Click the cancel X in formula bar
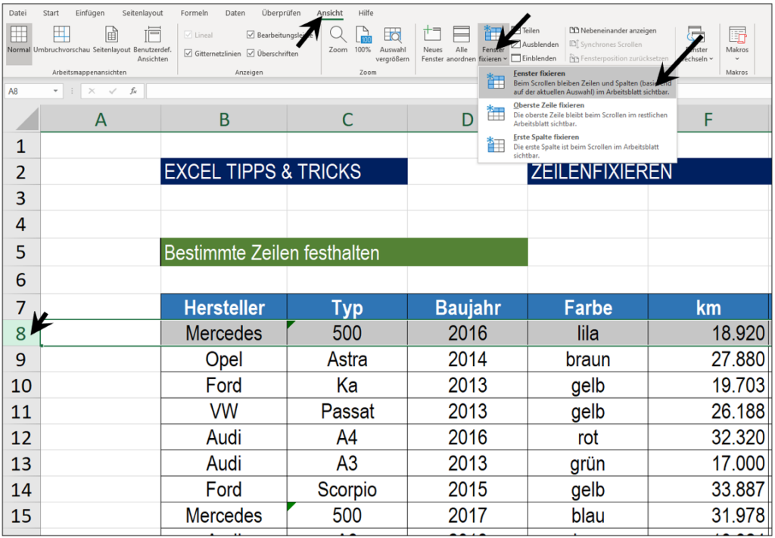 click(x=92, y=92)
